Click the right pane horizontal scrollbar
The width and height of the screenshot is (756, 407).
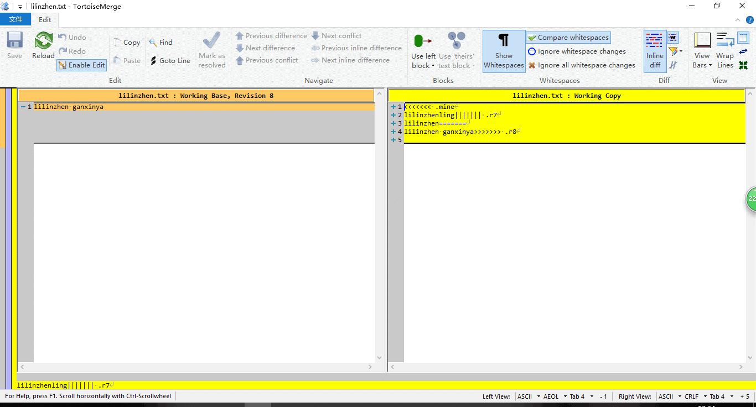click(x=567, y=367)
